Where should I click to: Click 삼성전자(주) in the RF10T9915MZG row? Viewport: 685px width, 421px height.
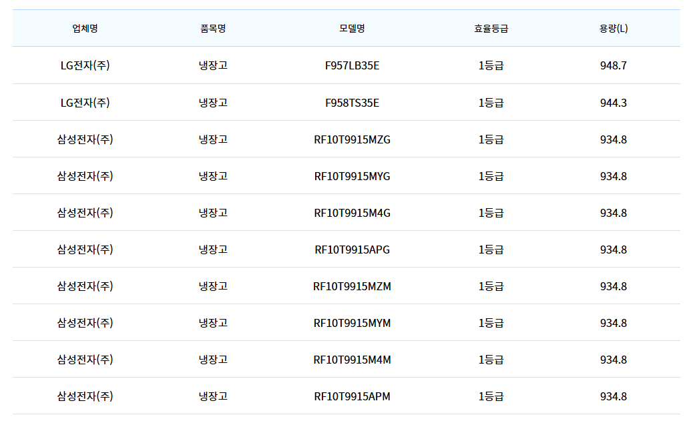[x=85, y=139]
